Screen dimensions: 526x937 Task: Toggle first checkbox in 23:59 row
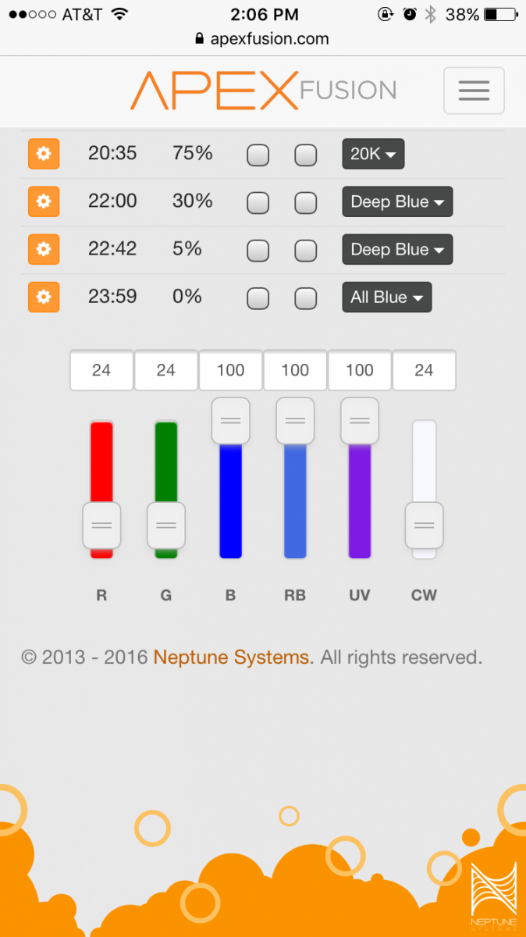258,298
